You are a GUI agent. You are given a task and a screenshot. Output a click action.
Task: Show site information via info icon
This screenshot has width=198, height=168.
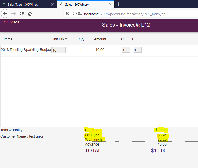coord(75,14)
